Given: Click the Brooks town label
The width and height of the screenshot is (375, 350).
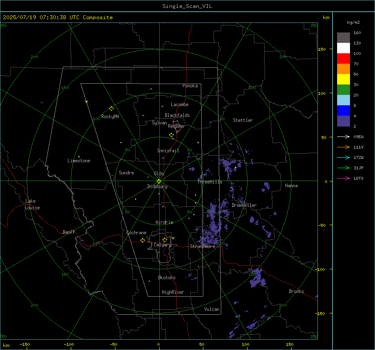Looking at the screenshot, I should tap(296, 291).
